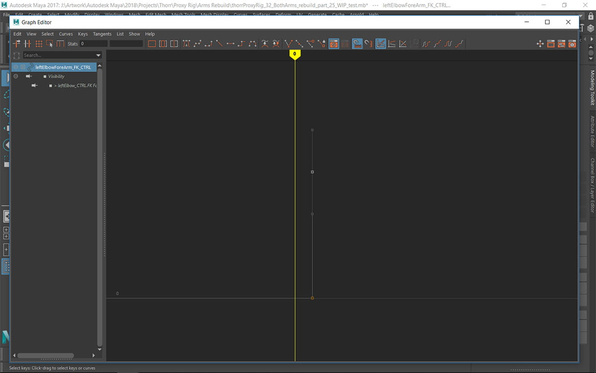Click the current time marker at frame 0
The height and width of the screenshot is (373, 596).
(x=295, y=54)
